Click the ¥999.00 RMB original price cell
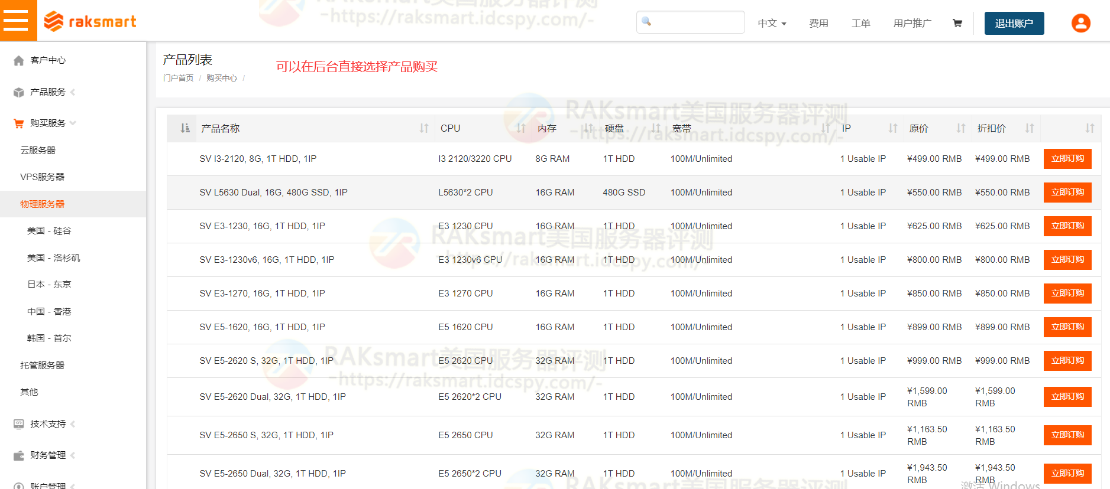This screenshot has width=1110, height=489. pyautogui.click(x=934, y=361)
